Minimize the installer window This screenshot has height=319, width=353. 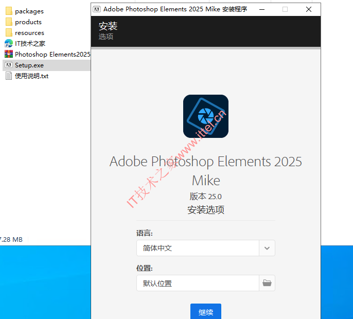262,9
